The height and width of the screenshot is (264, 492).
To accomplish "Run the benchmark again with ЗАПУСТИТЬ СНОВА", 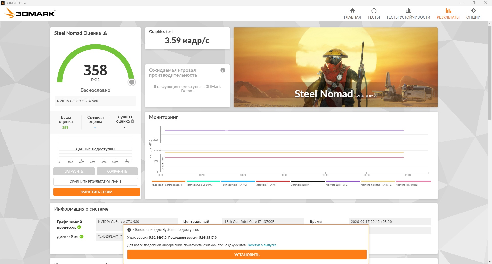I will point(97,192).
